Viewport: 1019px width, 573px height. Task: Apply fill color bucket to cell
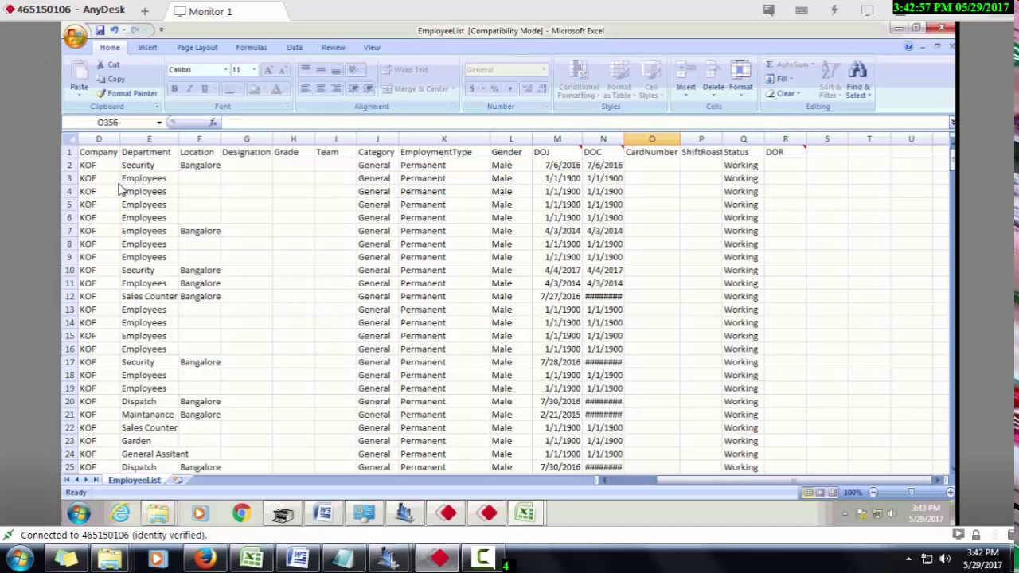pyautogui.click(x=255, y=89)
